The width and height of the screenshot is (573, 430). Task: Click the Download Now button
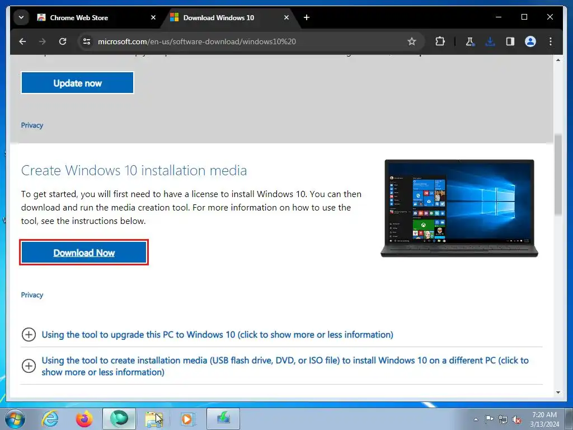[x=84, y=253]
